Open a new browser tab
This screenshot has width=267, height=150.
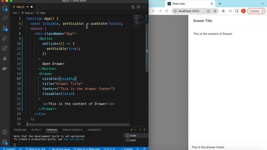pyautogui.click(x=220, y=4)
